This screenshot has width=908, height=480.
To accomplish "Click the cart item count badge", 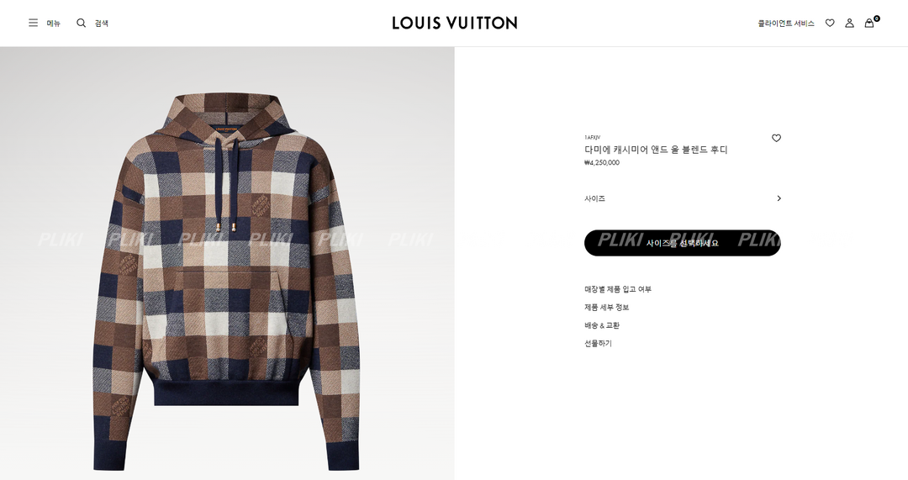I will (877, 18).
